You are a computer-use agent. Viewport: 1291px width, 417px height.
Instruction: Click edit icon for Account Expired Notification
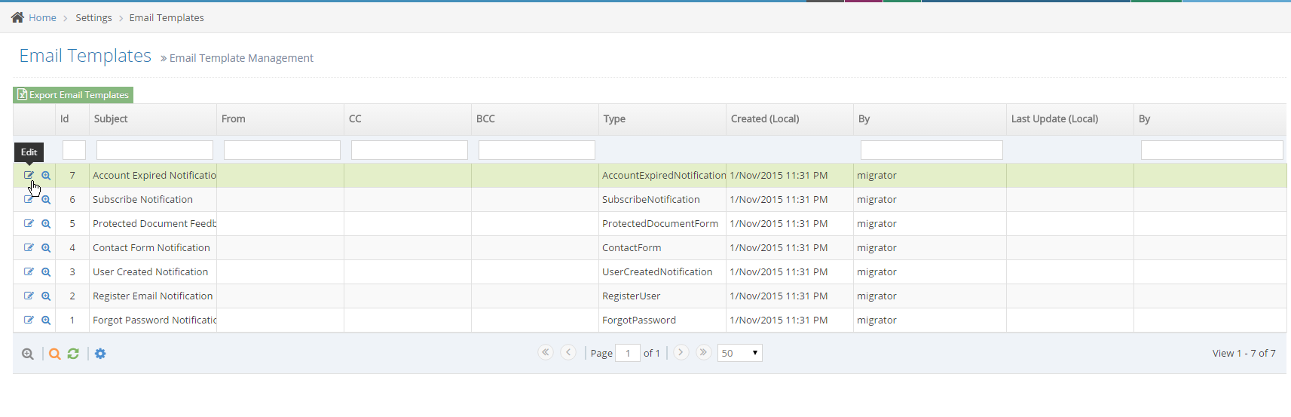[29, 175]
